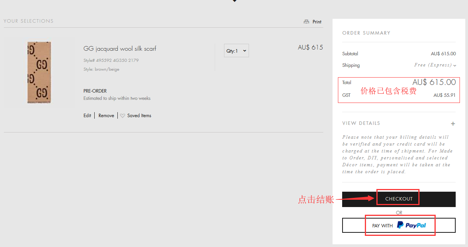The image size is (468, 247).
Task: Open the Qty:1 quantity dropdown
Action: pyautogui.click(x=236, y=51)
